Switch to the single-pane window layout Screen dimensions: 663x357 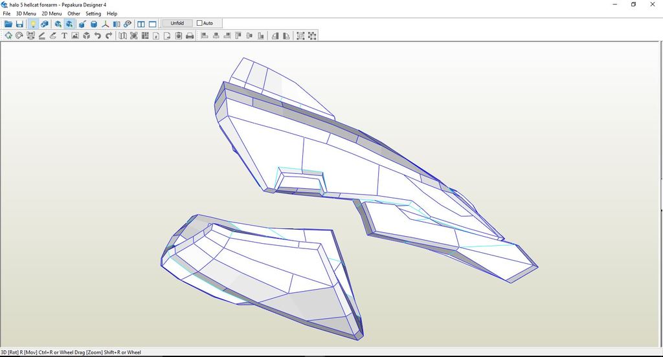click(x=153, y=24)
